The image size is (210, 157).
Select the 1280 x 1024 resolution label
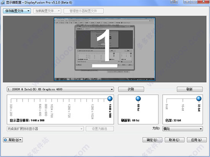(92, 112)
